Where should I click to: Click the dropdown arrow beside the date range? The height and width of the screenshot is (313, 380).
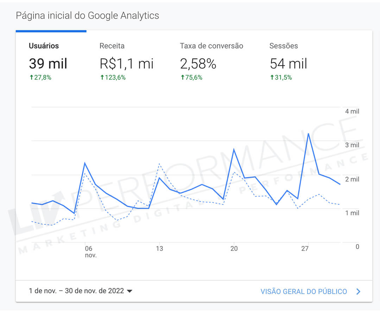[129, 291]
